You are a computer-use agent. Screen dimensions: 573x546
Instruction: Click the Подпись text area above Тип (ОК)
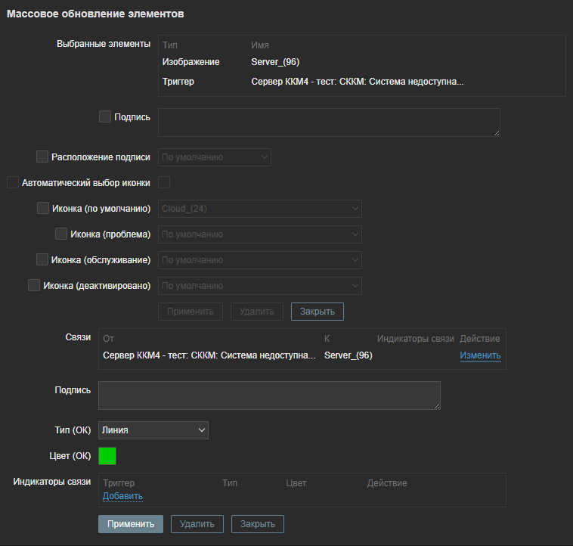pos(269,396)
